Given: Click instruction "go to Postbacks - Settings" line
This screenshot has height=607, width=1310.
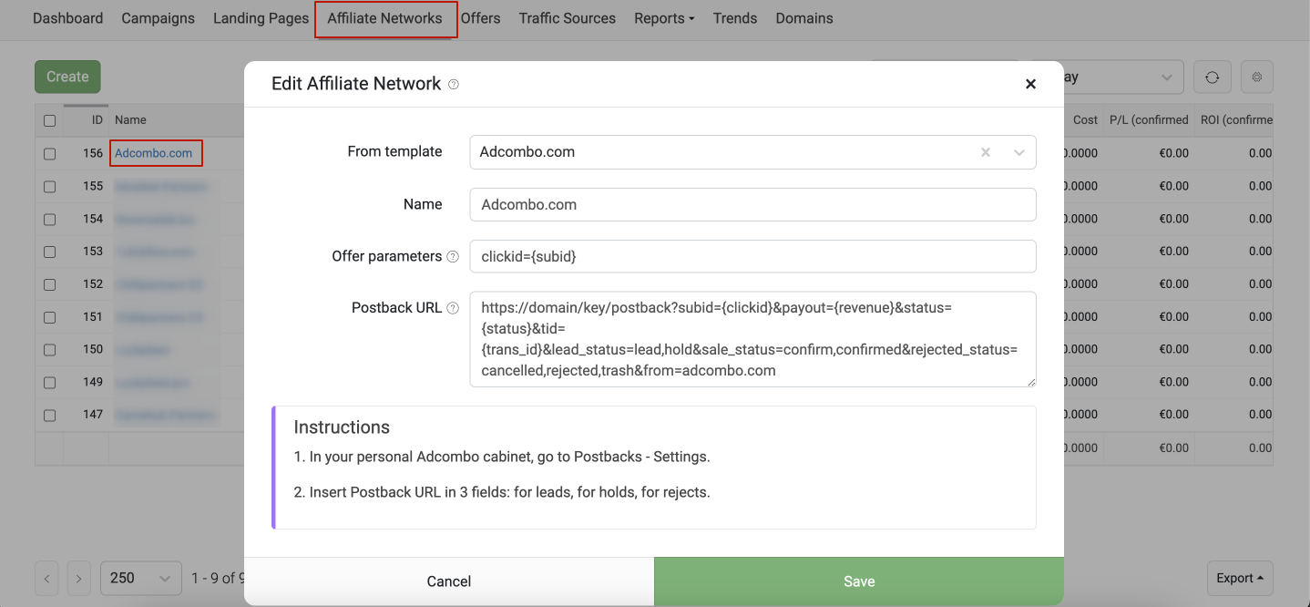Looking at the screenshot, I should pos(502,457).
